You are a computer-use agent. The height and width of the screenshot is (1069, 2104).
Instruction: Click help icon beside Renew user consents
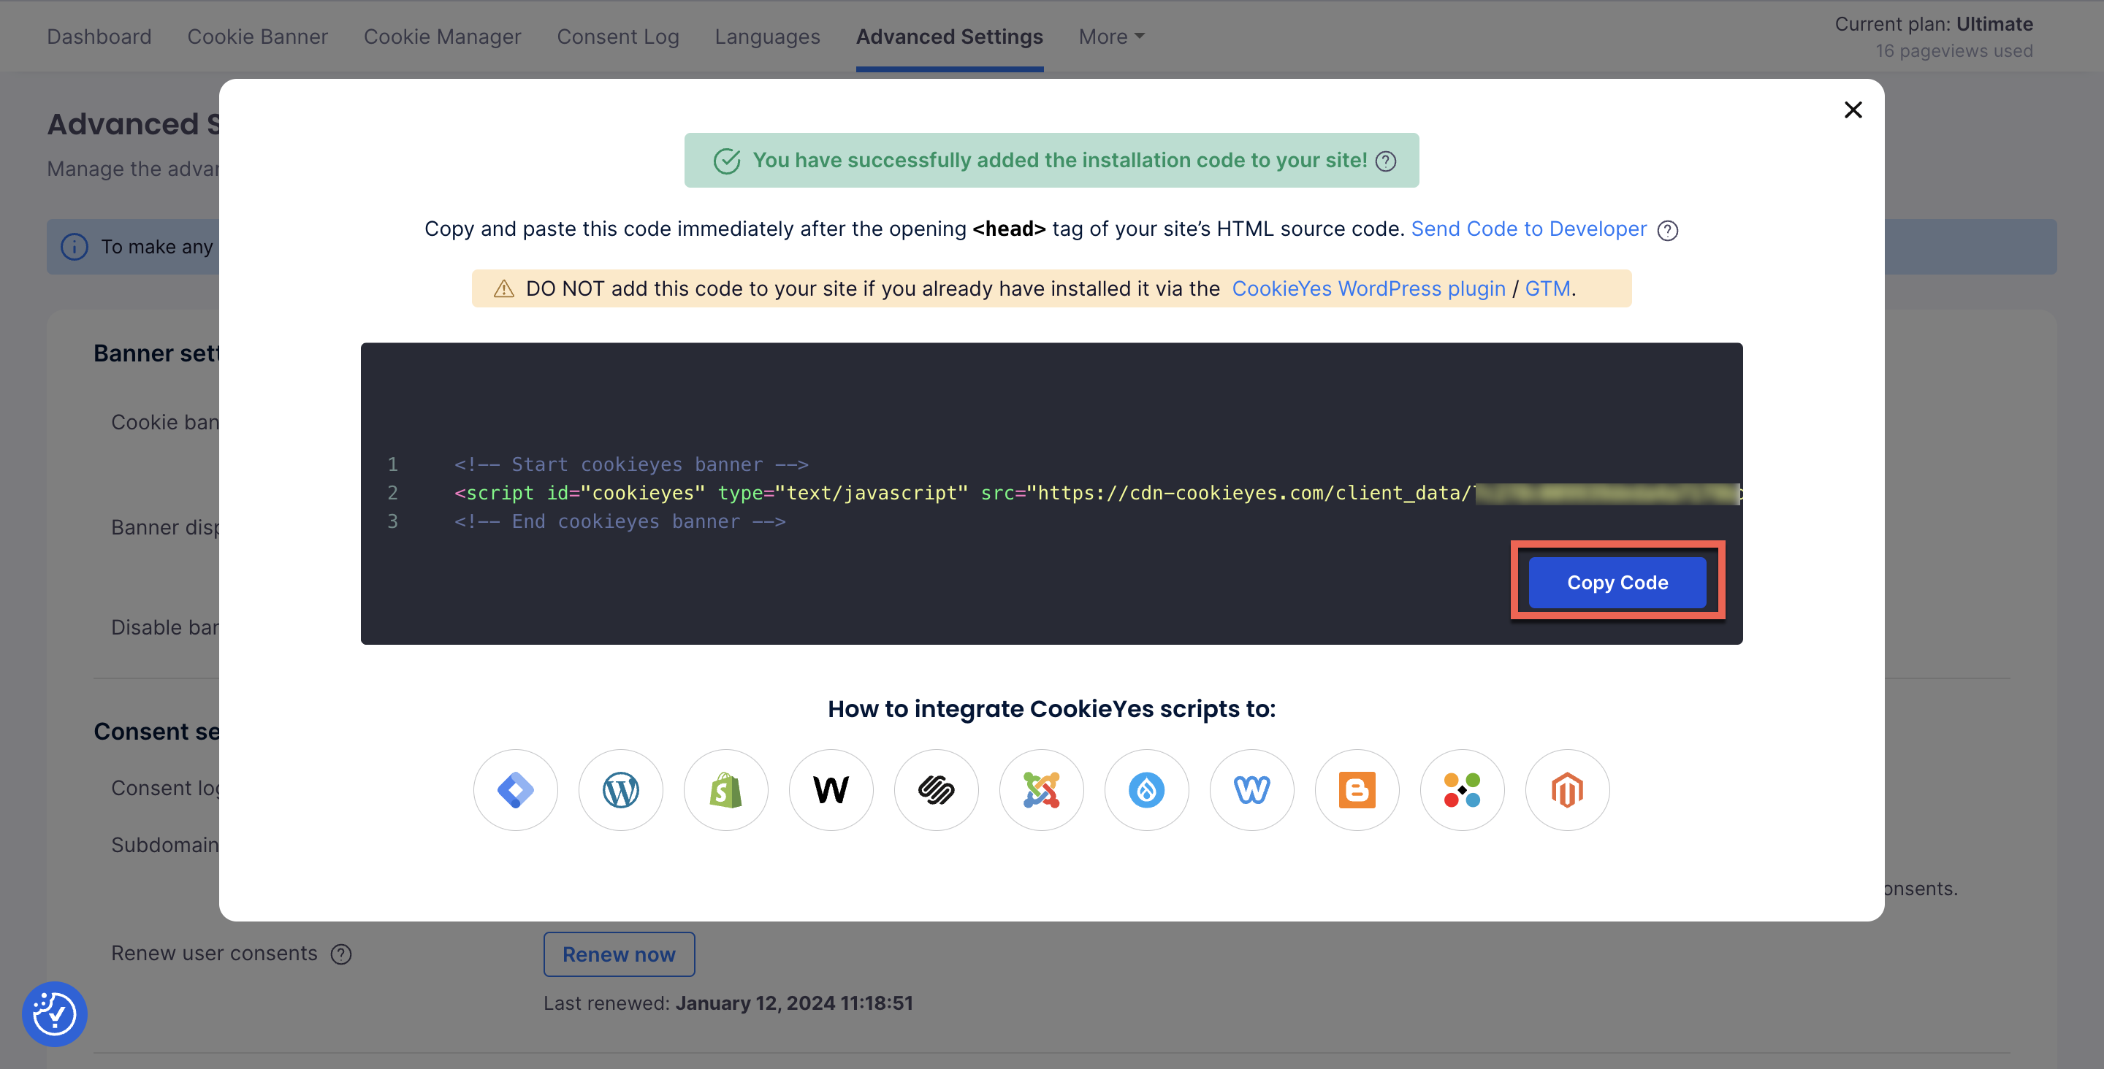click(x=341, y=954)
